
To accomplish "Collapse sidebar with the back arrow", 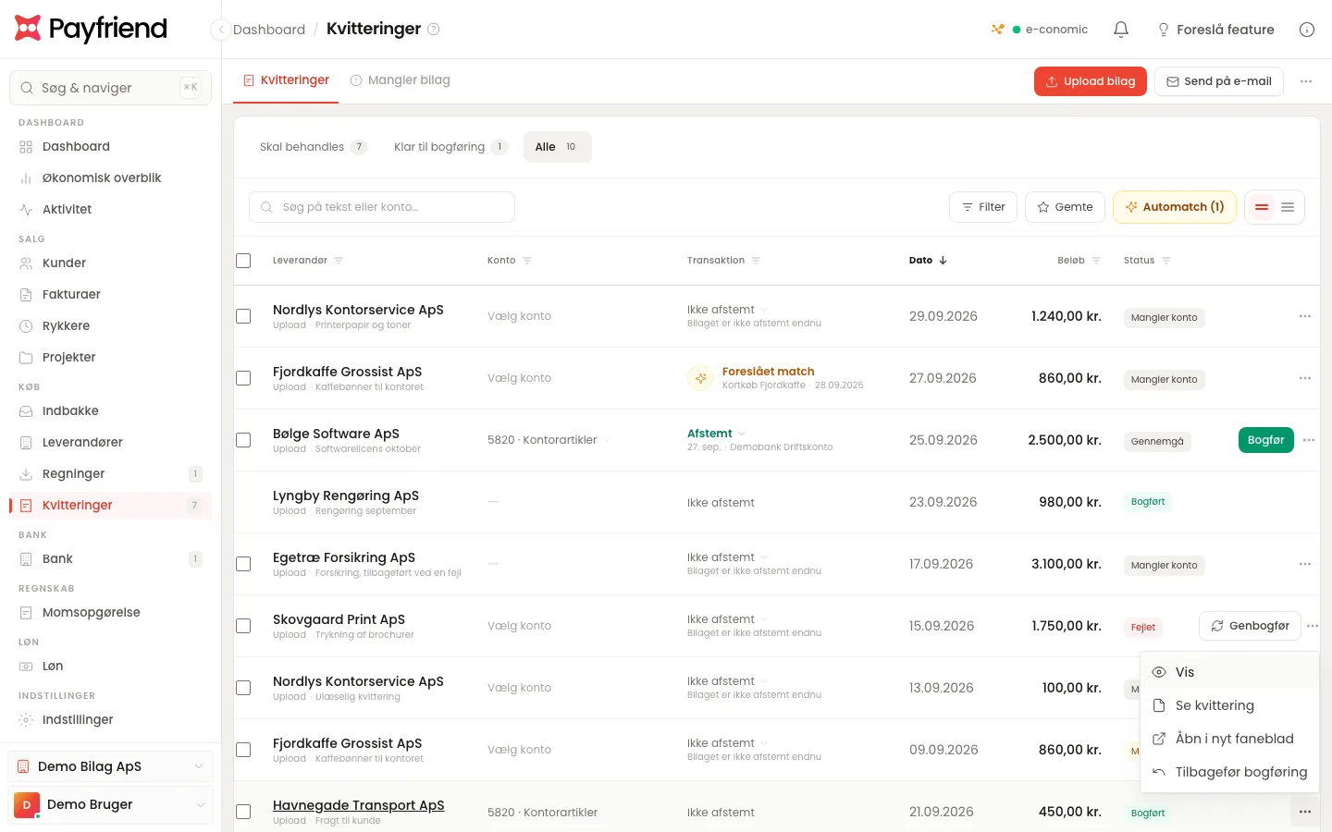I will (220, 30).
